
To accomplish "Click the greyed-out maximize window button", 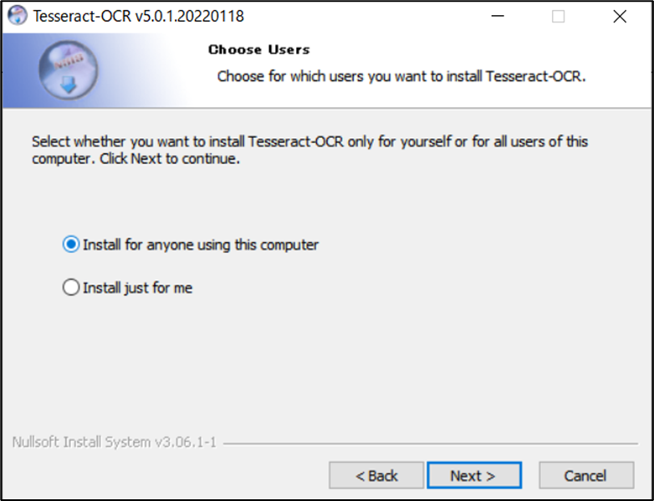I will click(558, 16).
